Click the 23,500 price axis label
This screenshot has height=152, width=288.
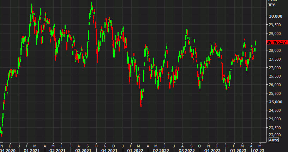(x=276, y=128)
